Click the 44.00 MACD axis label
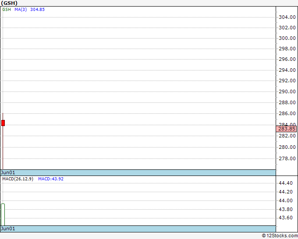298x239 pixels. coord(286,200)
